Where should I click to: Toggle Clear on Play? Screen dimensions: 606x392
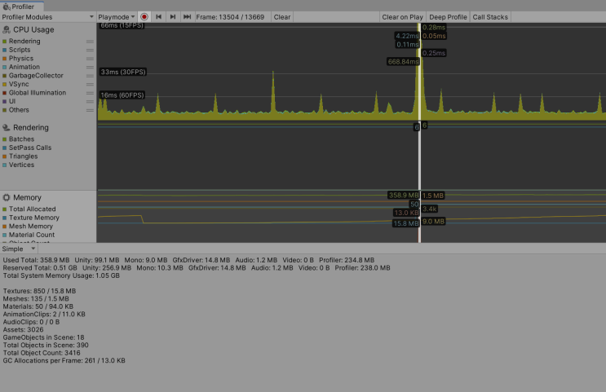coord(402,17)
